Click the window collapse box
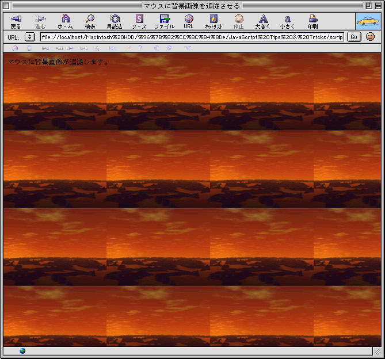 click(x=378, y=6)
